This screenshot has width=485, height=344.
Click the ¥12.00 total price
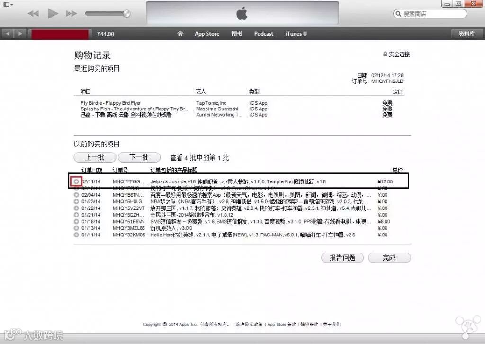(x=386, y=181)
